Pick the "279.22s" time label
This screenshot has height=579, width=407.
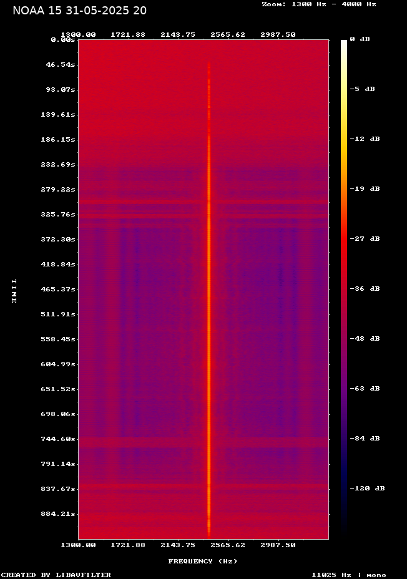pos(58,190)
